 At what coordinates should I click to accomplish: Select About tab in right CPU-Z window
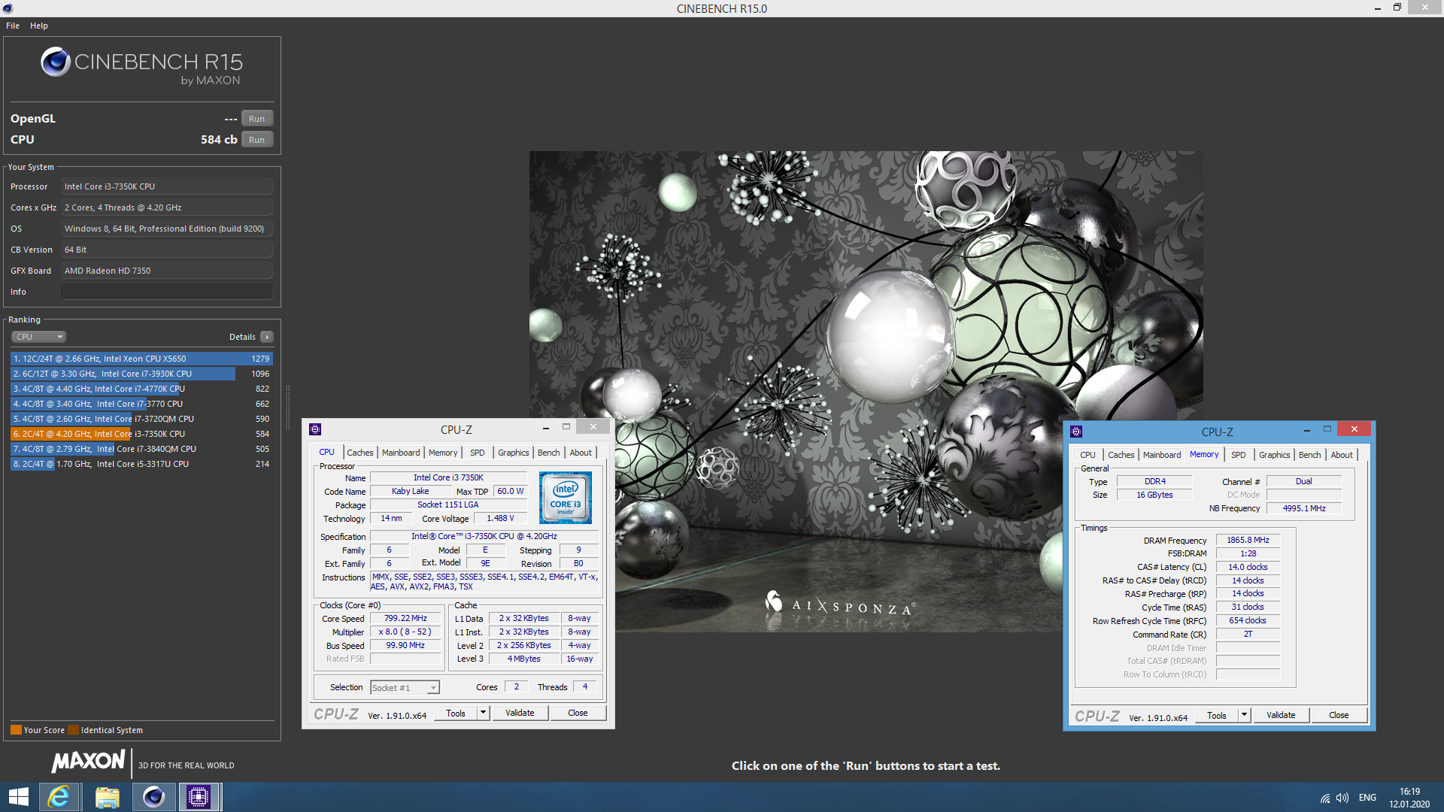click(1342, 455)
